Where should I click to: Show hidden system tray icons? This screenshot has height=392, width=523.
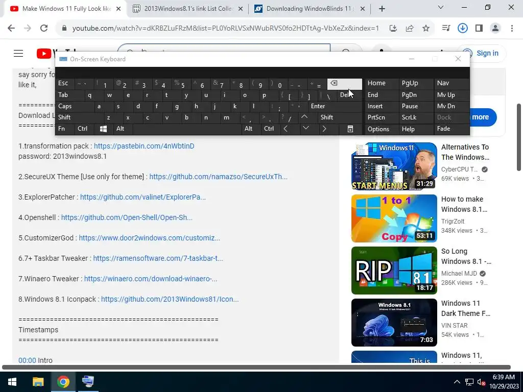click(457, 382)
